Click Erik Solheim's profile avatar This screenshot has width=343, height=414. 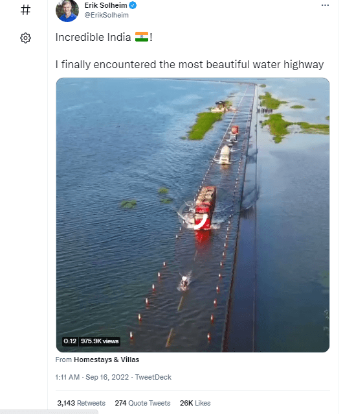67,10
